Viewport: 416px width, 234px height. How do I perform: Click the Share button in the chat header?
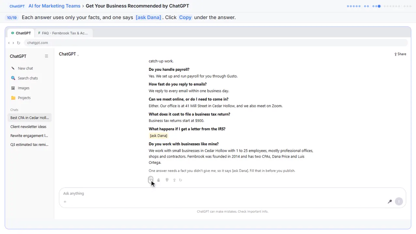[400, 54]
